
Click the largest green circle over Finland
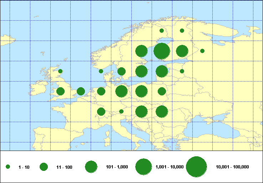(x=162, y=51)
